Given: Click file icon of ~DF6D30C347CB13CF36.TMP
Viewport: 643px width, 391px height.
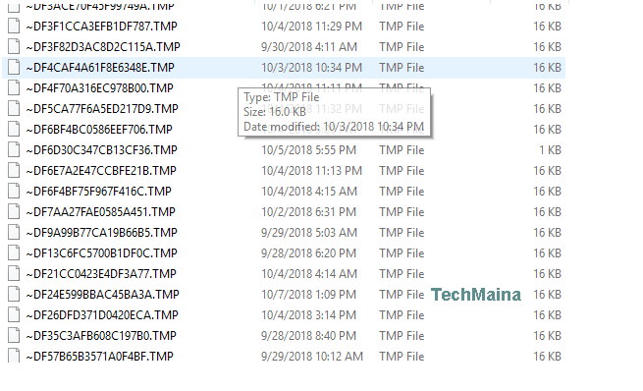Looking at the screenshot, I should tap(14, 149).
